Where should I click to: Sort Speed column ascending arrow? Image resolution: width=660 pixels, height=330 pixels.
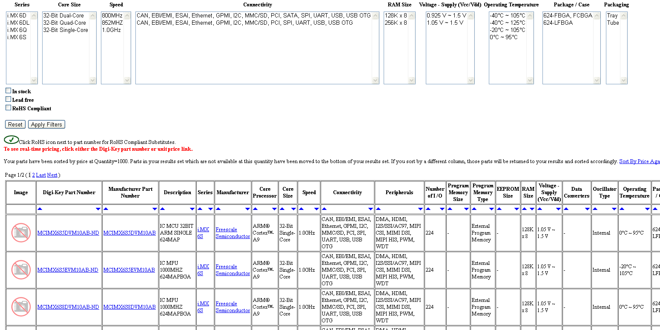coord(301,209)
